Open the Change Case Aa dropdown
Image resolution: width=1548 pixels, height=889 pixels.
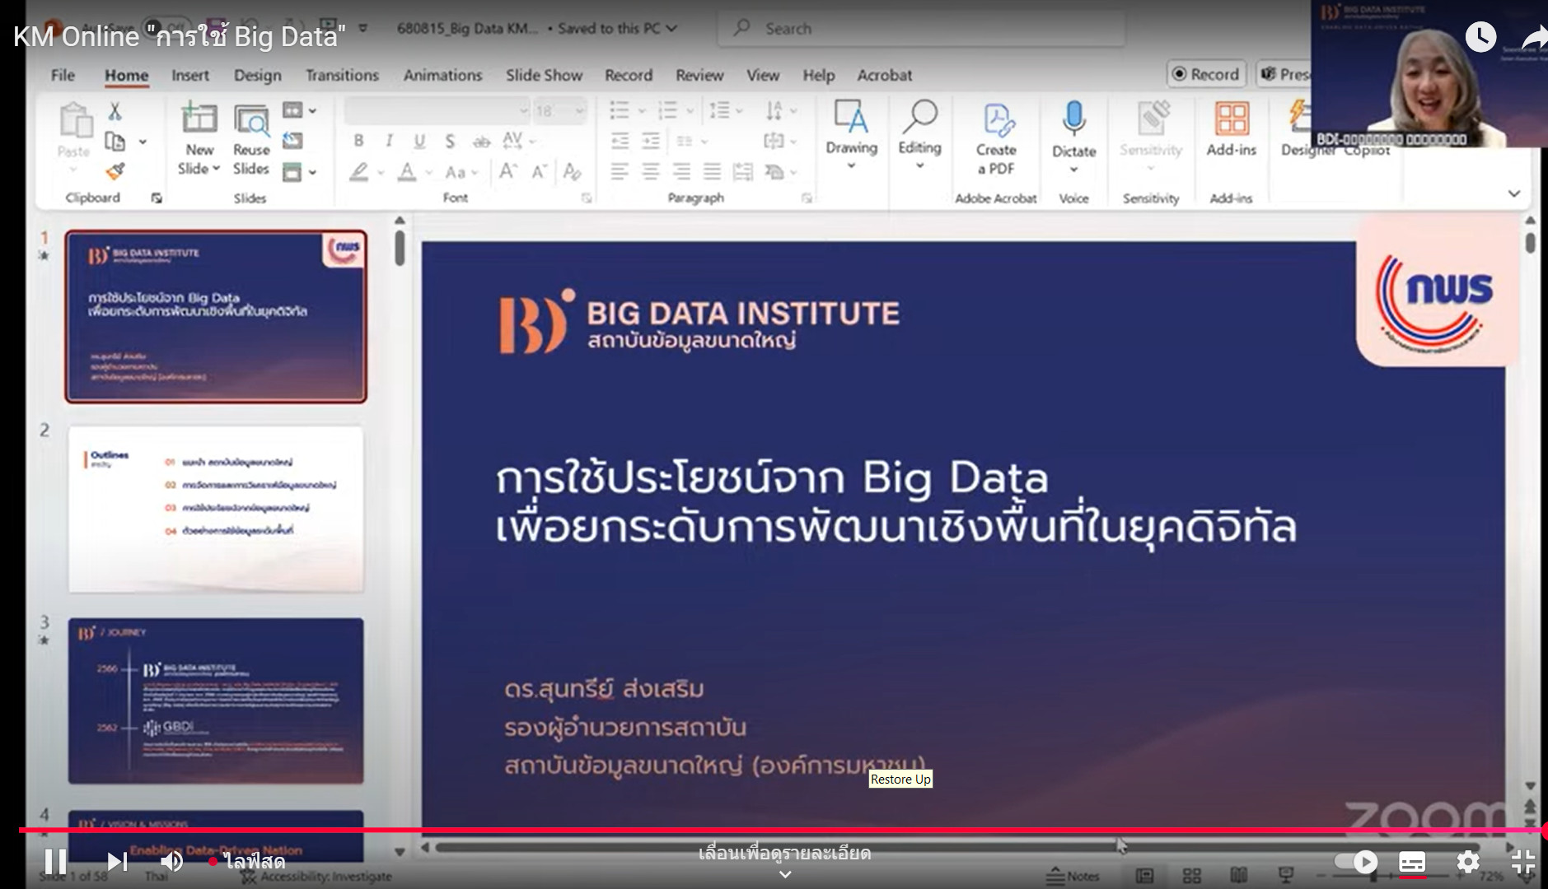pos(461,172)
